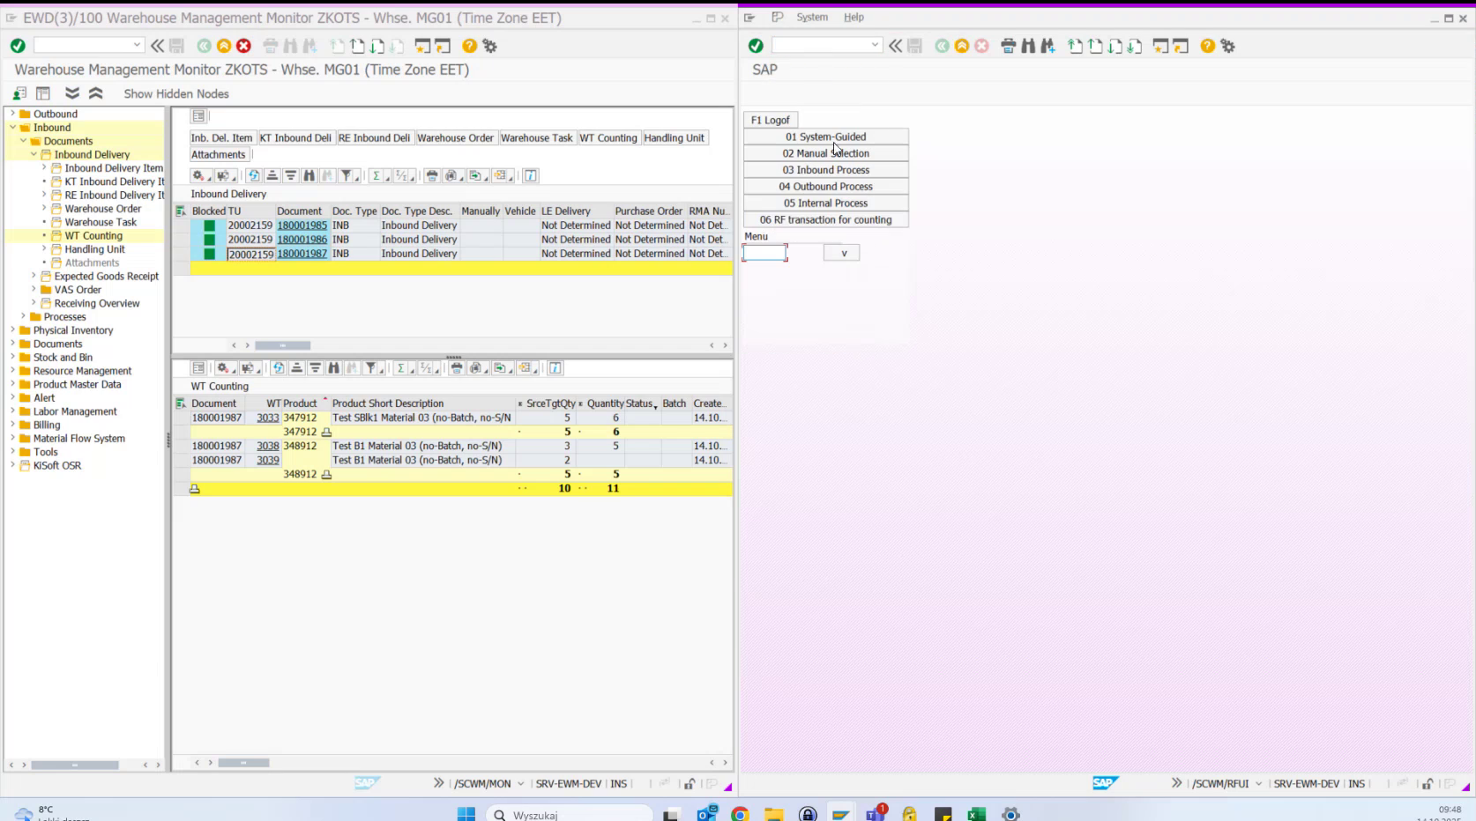This screenshot has width=1476, height=821.
Task: Collapse all nodes with the double-chevron up
Action: tap(95, 92)
